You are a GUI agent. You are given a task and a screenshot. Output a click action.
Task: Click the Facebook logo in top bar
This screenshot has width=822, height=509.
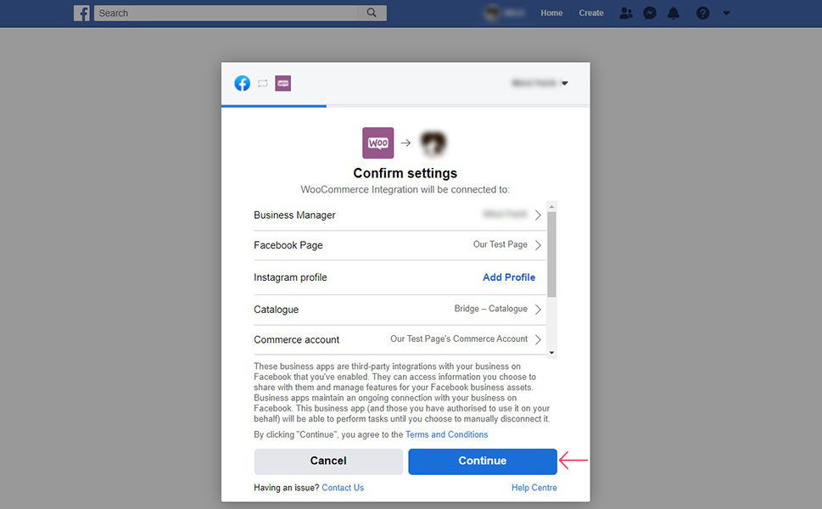click(x=81, y=13)
